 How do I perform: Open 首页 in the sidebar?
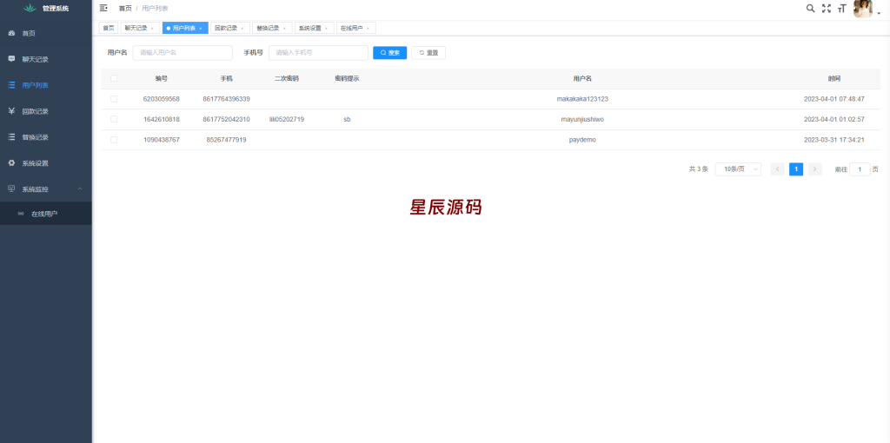(x=46, y=34)
